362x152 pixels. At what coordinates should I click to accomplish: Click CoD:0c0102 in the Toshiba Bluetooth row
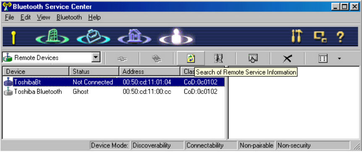[200, 92]
